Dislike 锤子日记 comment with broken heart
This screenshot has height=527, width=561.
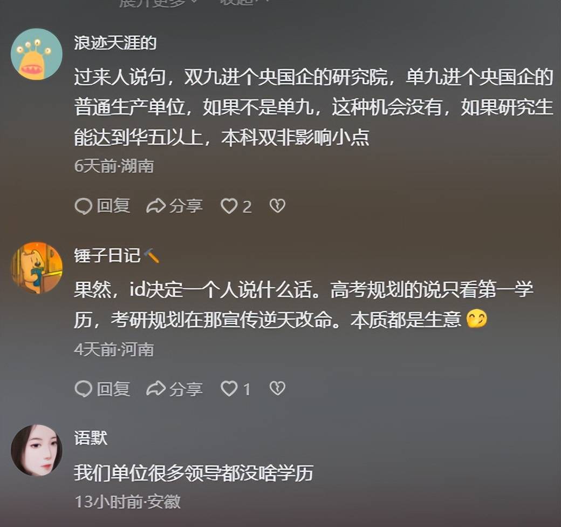click(x=277, y=388)
